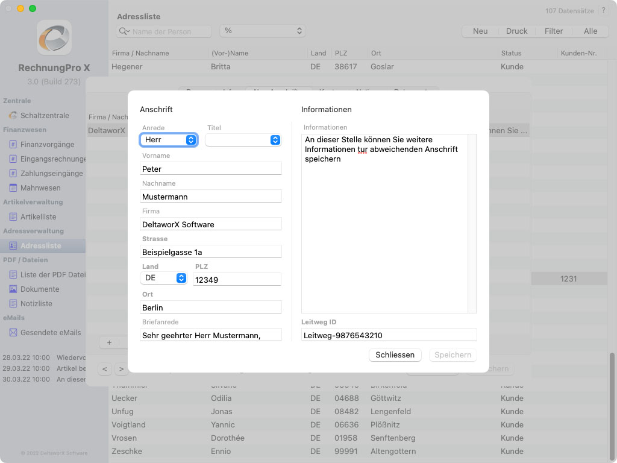Select the Filter toolbar segment
617x463 pixels.
click(553, 31)
